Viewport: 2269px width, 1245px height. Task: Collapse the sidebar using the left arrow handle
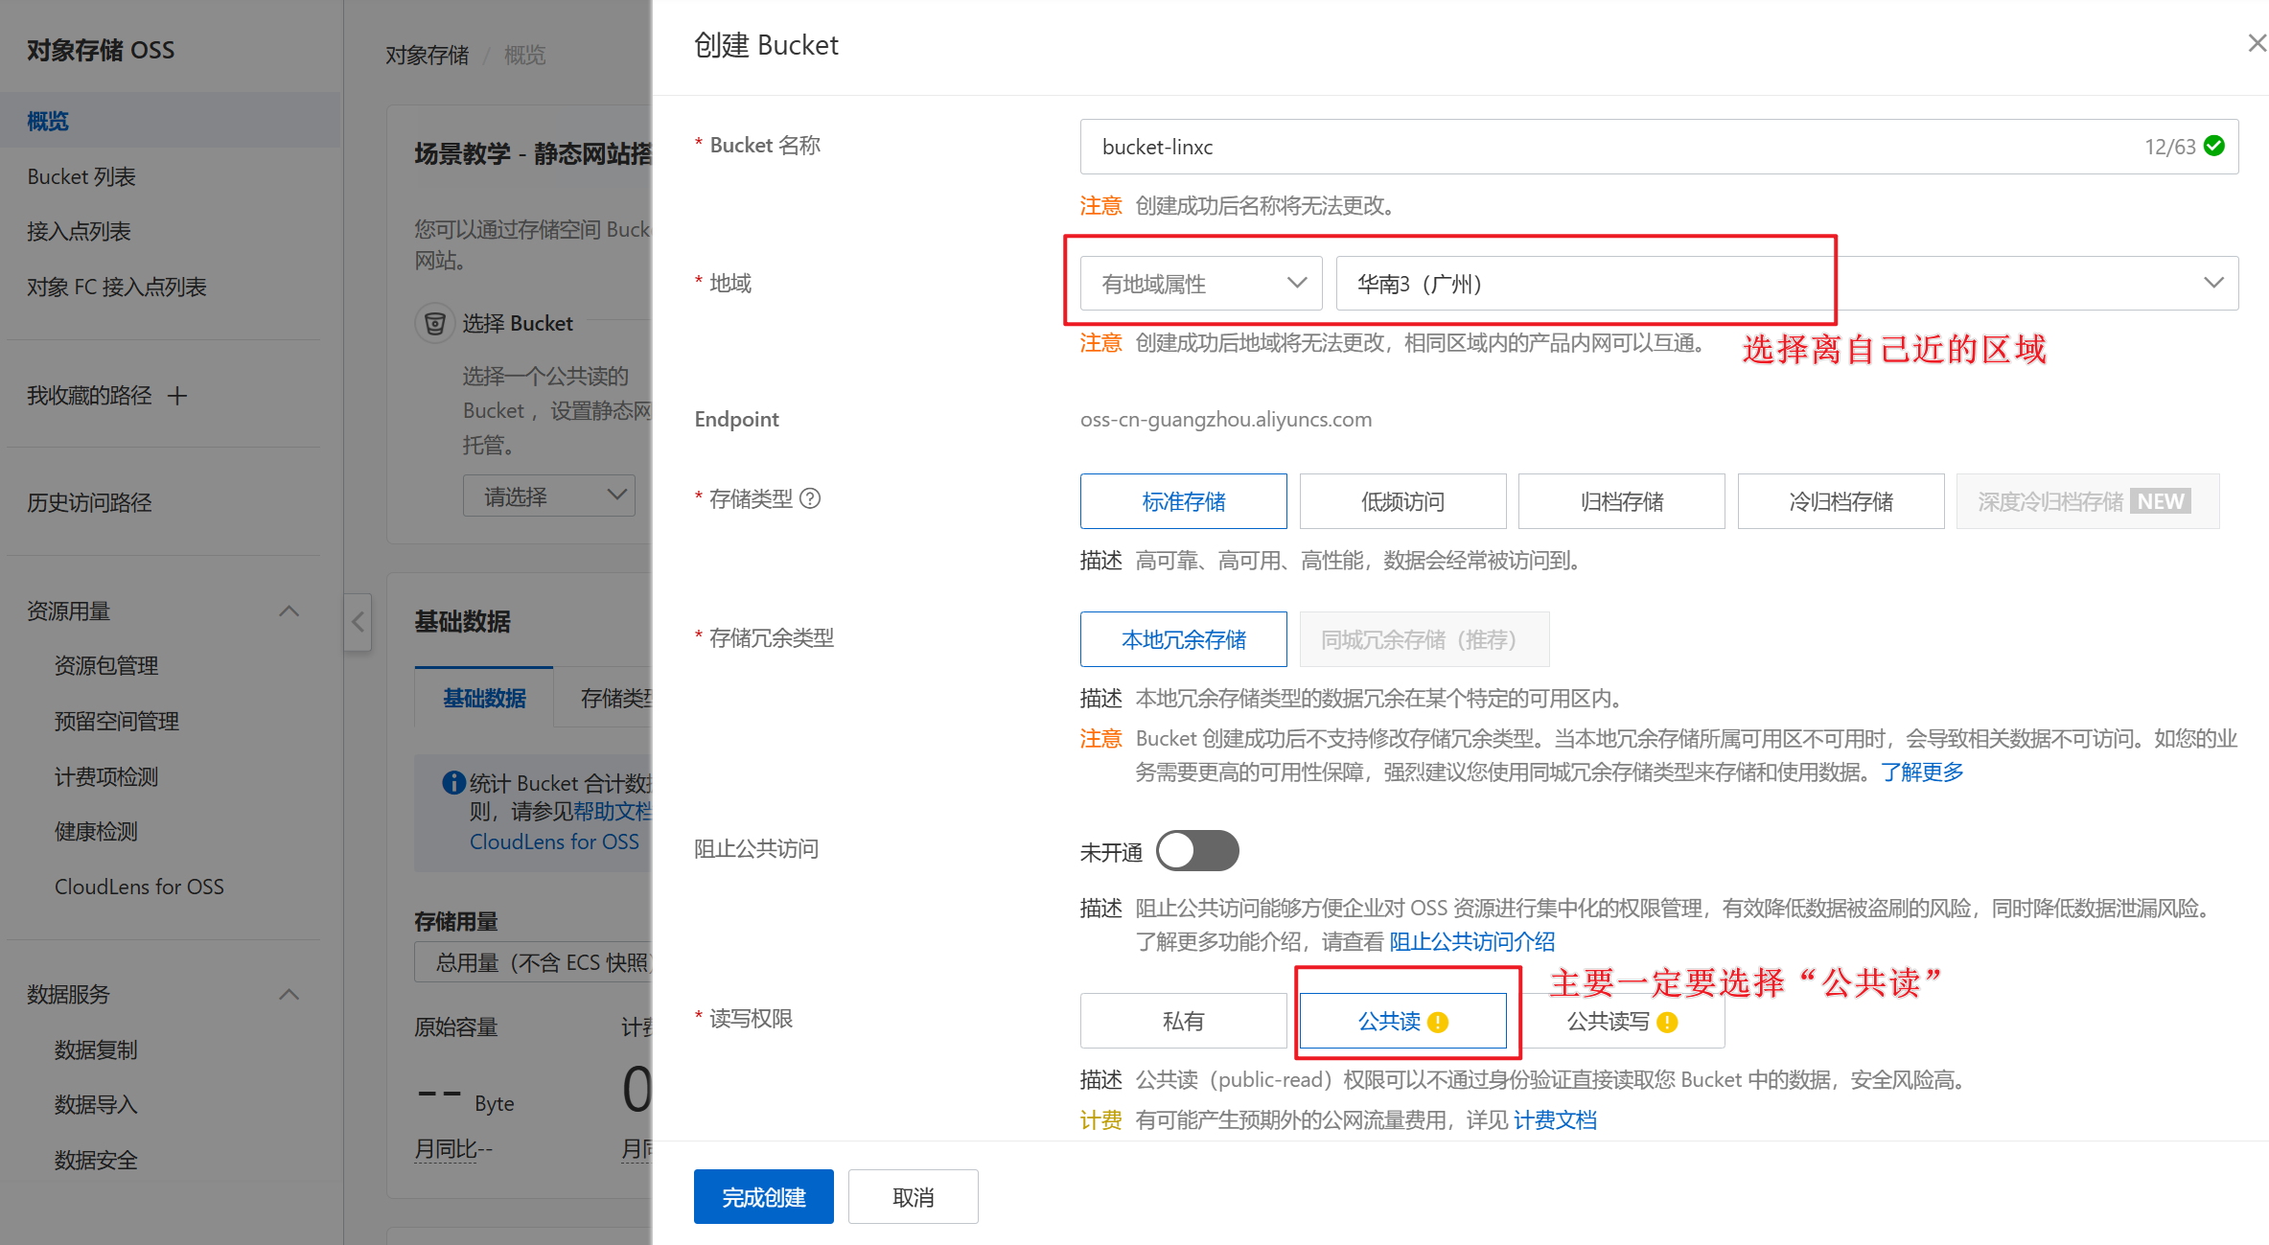[358, 622]
